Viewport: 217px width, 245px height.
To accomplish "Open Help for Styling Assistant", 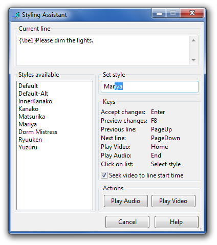I will point(177,222).
